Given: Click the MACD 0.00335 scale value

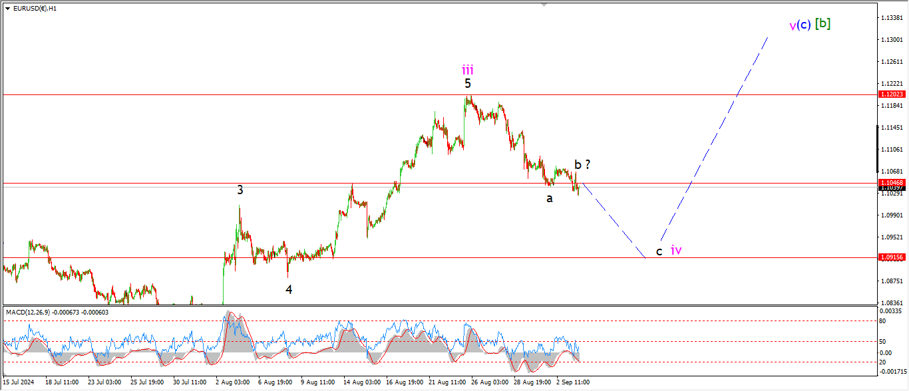Looking at the screenshot, I should click(891, 311).
